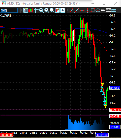Click the 84.655 current price label

[x=115, y=88]
